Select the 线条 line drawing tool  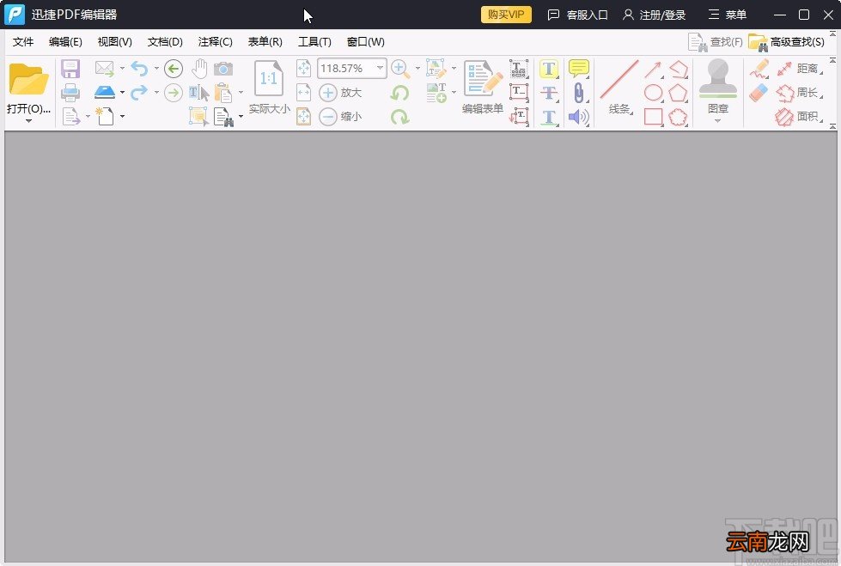619,87
